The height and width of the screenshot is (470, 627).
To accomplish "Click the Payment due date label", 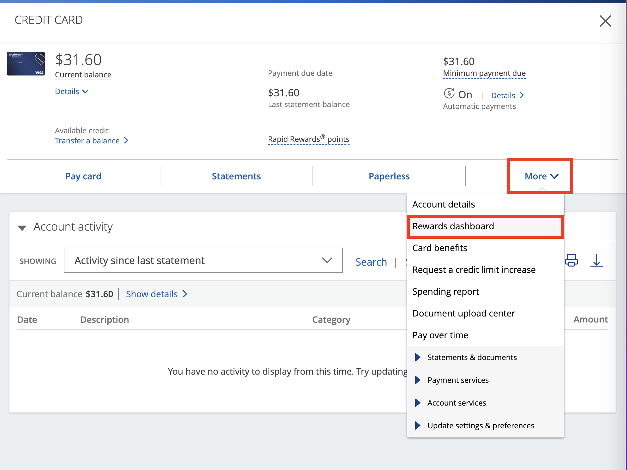I will point(300,73).
